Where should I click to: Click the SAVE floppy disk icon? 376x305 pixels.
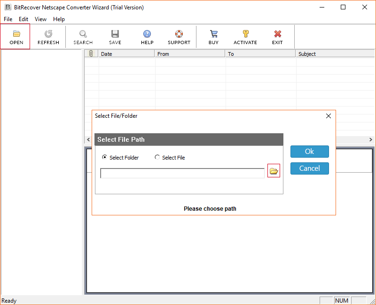(115, 34)
